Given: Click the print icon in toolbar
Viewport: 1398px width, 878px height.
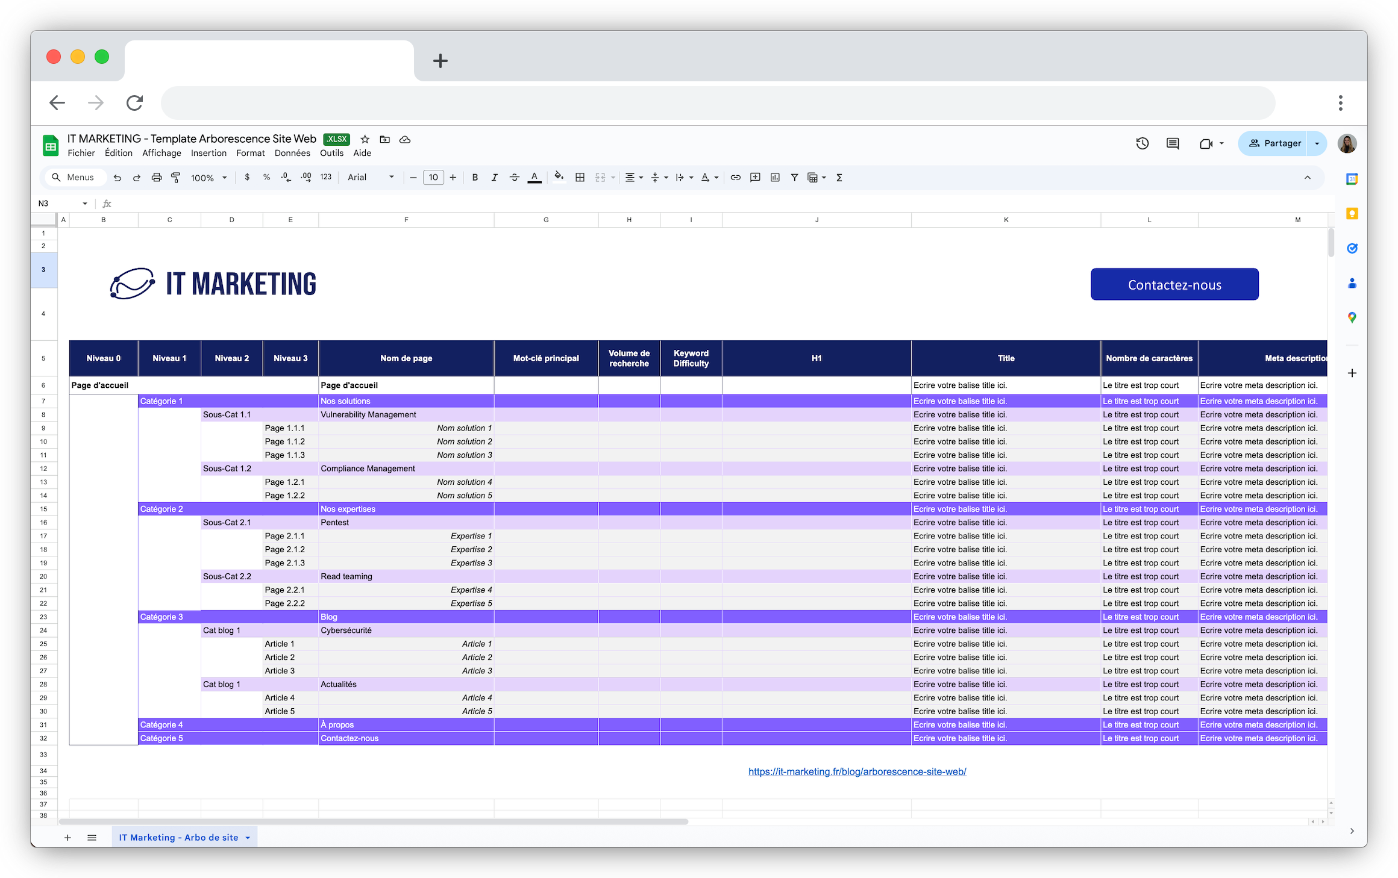Looking at the screenshot, I should 157,178.
